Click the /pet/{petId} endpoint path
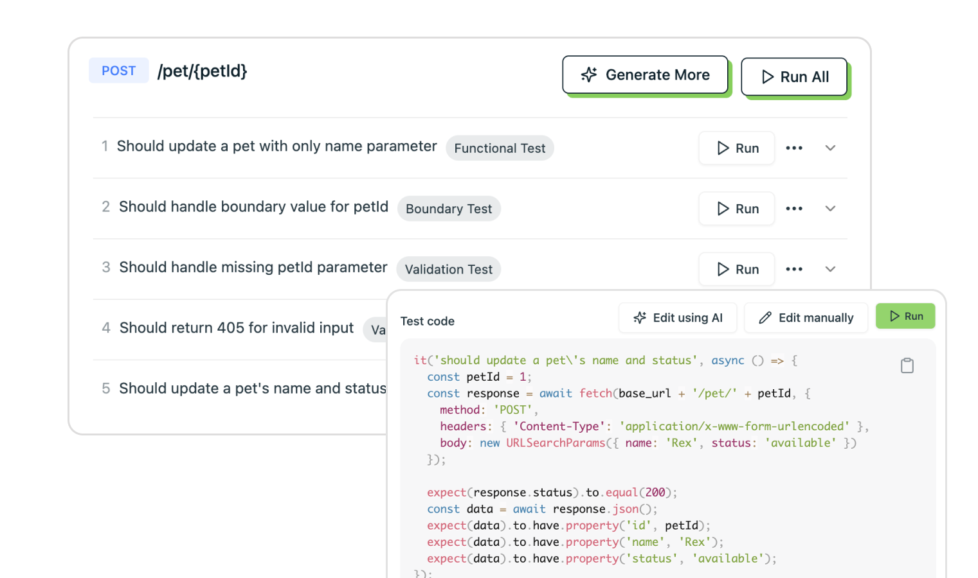The width and height of the screenshot is (978, 578). pyautogui.click(x=203, y=71)
